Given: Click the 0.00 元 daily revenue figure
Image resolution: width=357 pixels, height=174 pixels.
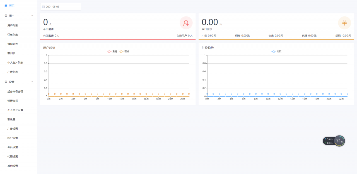Looking at the screenshot, I should click(x=212, y=22).
